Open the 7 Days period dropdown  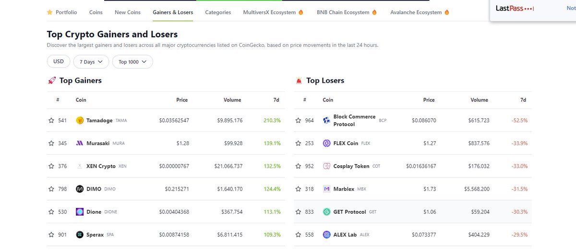pyautogui.click(x=91, y=62)
